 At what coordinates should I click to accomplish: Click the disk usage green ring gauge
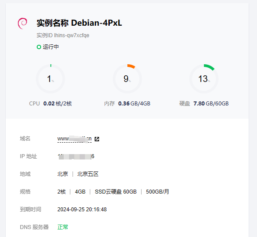(x=204, y=79)
